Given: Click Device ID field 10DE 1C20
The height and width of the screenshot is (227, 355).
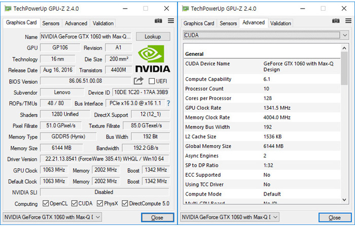Looking at the screenshot, I should pos(141,92).
